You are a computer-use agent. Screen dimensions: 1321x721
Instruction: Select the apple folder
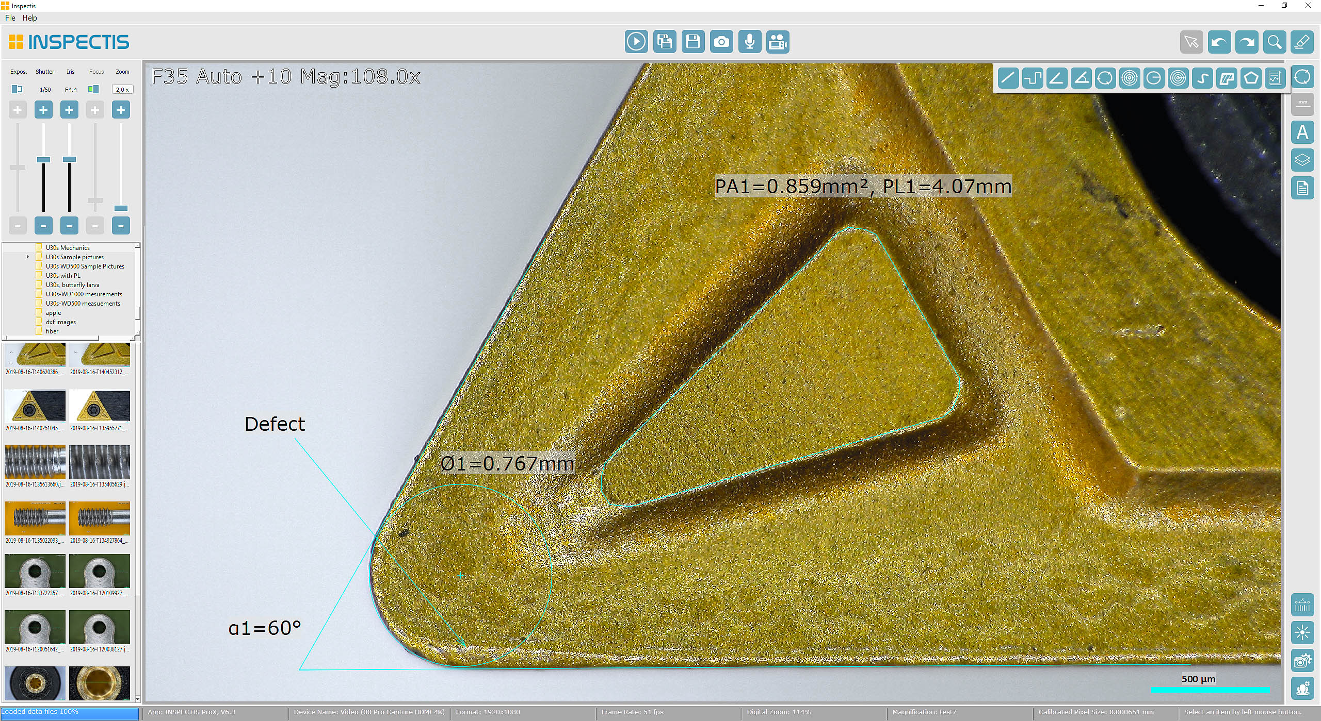(x=53, y=313)
